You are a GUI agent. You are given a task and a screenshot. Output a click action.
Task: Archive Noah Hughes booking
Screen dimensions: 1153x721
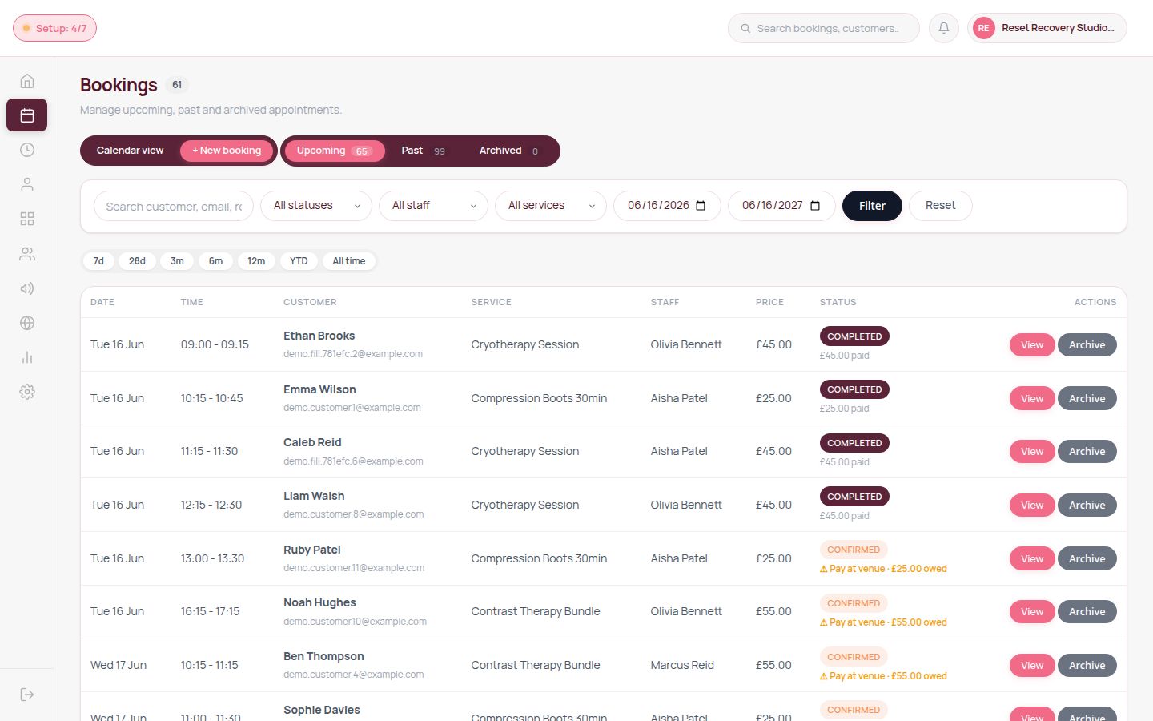(x=1087, y=612)
